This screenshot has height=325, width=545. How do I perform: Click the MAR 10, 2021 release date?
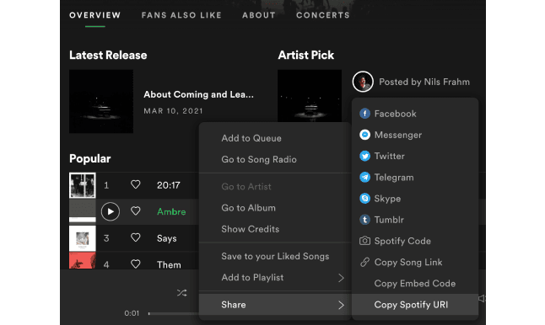tap(173, 111)
